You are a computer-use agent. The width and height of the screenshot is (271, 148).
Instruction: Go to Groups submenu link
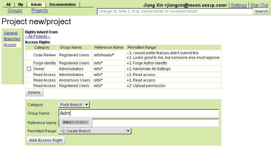pos(15,10)
